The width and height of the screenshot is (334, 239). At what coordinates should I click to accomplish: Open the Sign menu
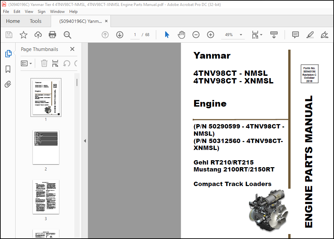coord(41,12)
